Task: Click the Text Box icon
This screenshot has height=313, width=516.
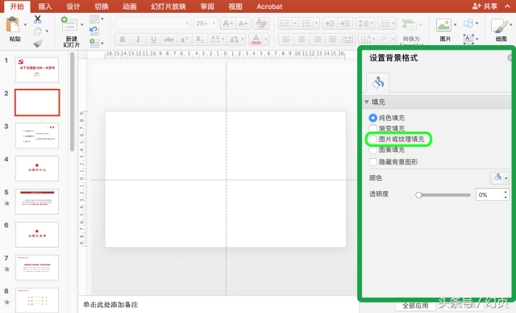Action: (468, 39)
